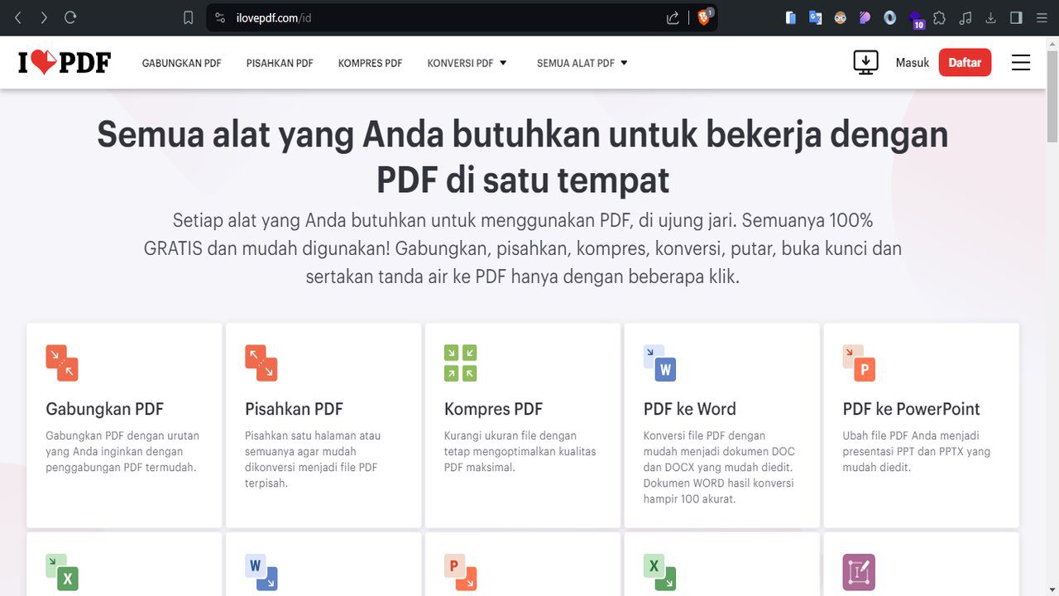Click Masuk to log in
The image size is (1059, 596).
point(913,63)
